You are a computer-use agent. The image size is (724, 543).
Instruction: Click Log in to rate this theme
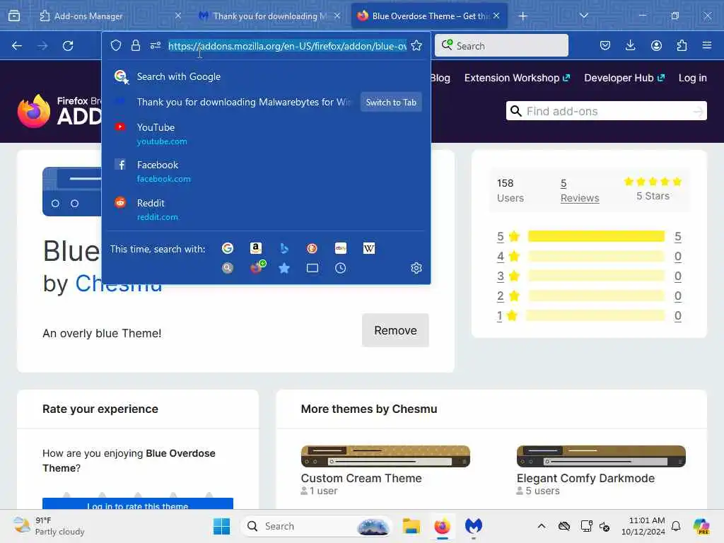[138, 503]
